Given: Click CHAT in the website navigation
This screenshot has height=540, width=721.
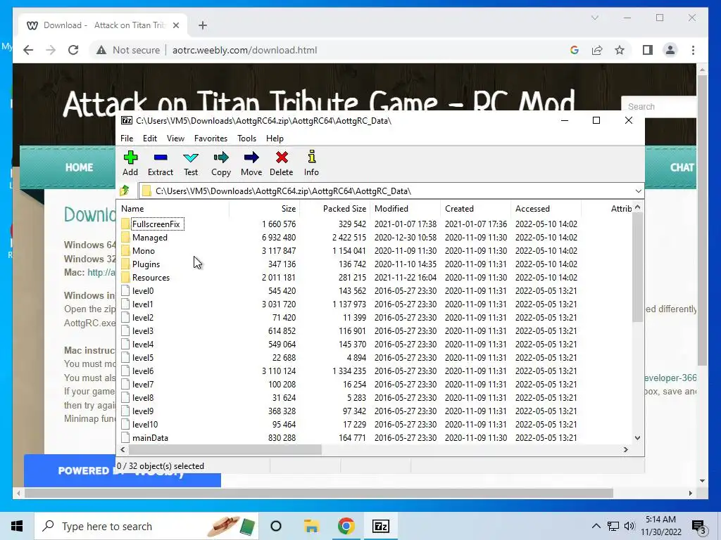Looking at the screenshot, I should (682, 167).
